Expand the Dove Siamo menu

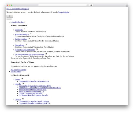point(16,72)
